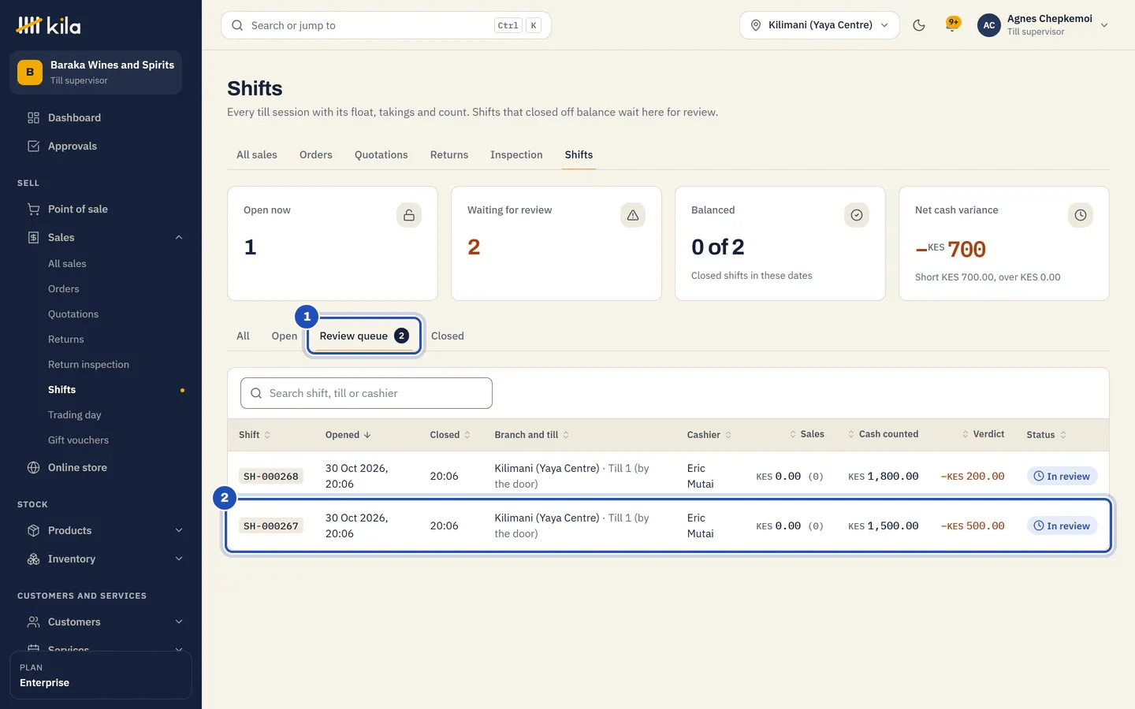The height and width of the screenshot is (709, 1135).
Task: Open notifications bell with 9+ badge
Action: [x=953, y=25]
